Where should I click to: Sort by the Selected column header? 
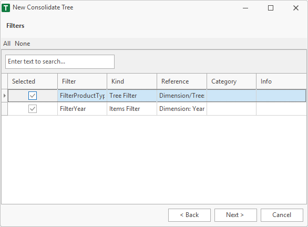tap(33, 81)
